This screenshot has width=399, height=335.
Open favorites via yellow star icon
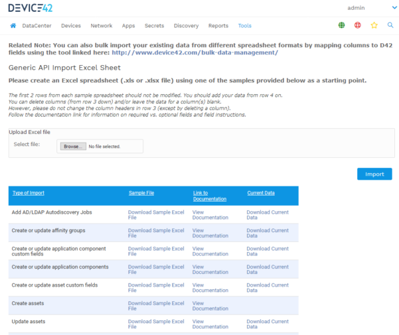[x=374, y=25]
